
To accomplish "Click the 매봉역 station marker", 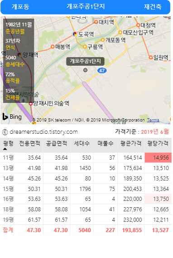I will point(53,47).
